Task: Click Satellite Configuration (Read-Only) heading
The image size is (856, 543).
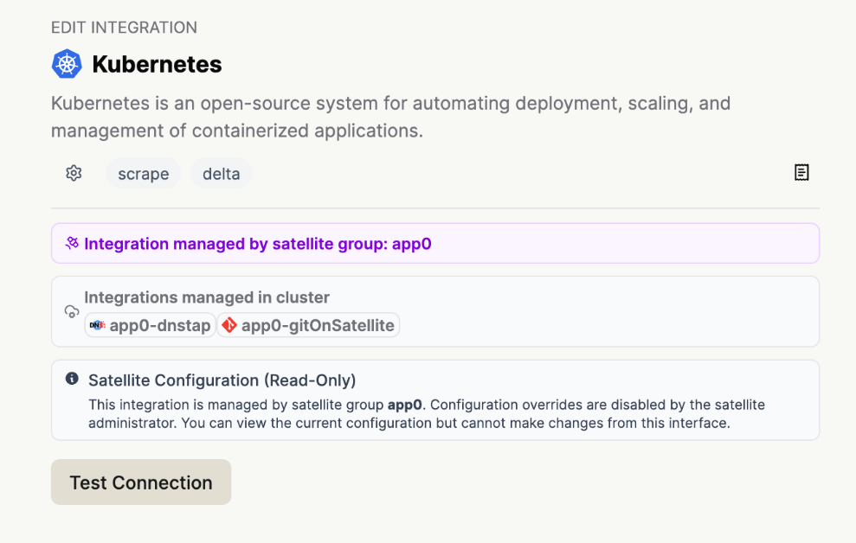Action: pyautogui.click(x=222, y=380)
